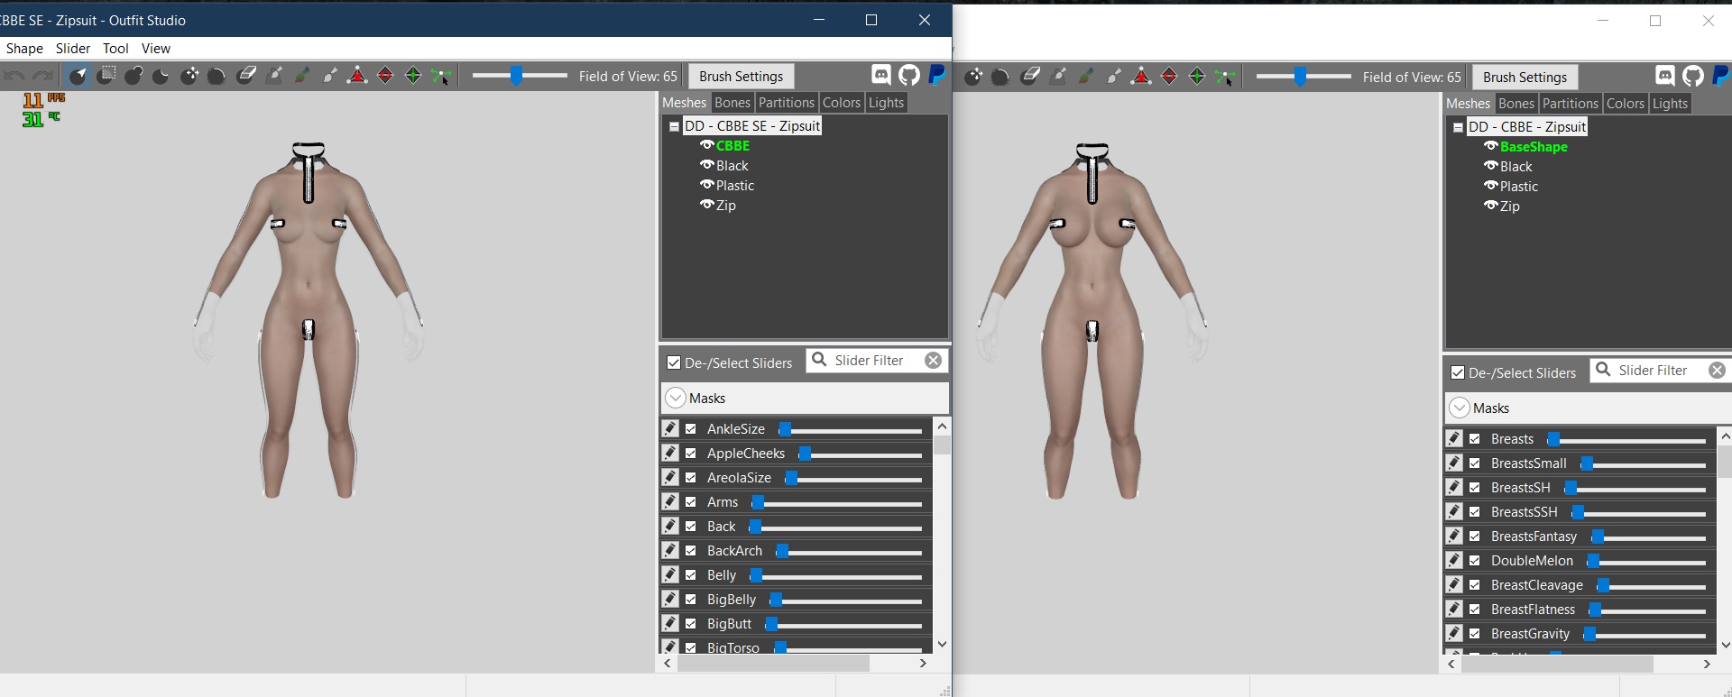Open GitHub link in the BaseShape window
Image resolution: width=1732 pixels, height=697 pixels.
coord(1693,76)
